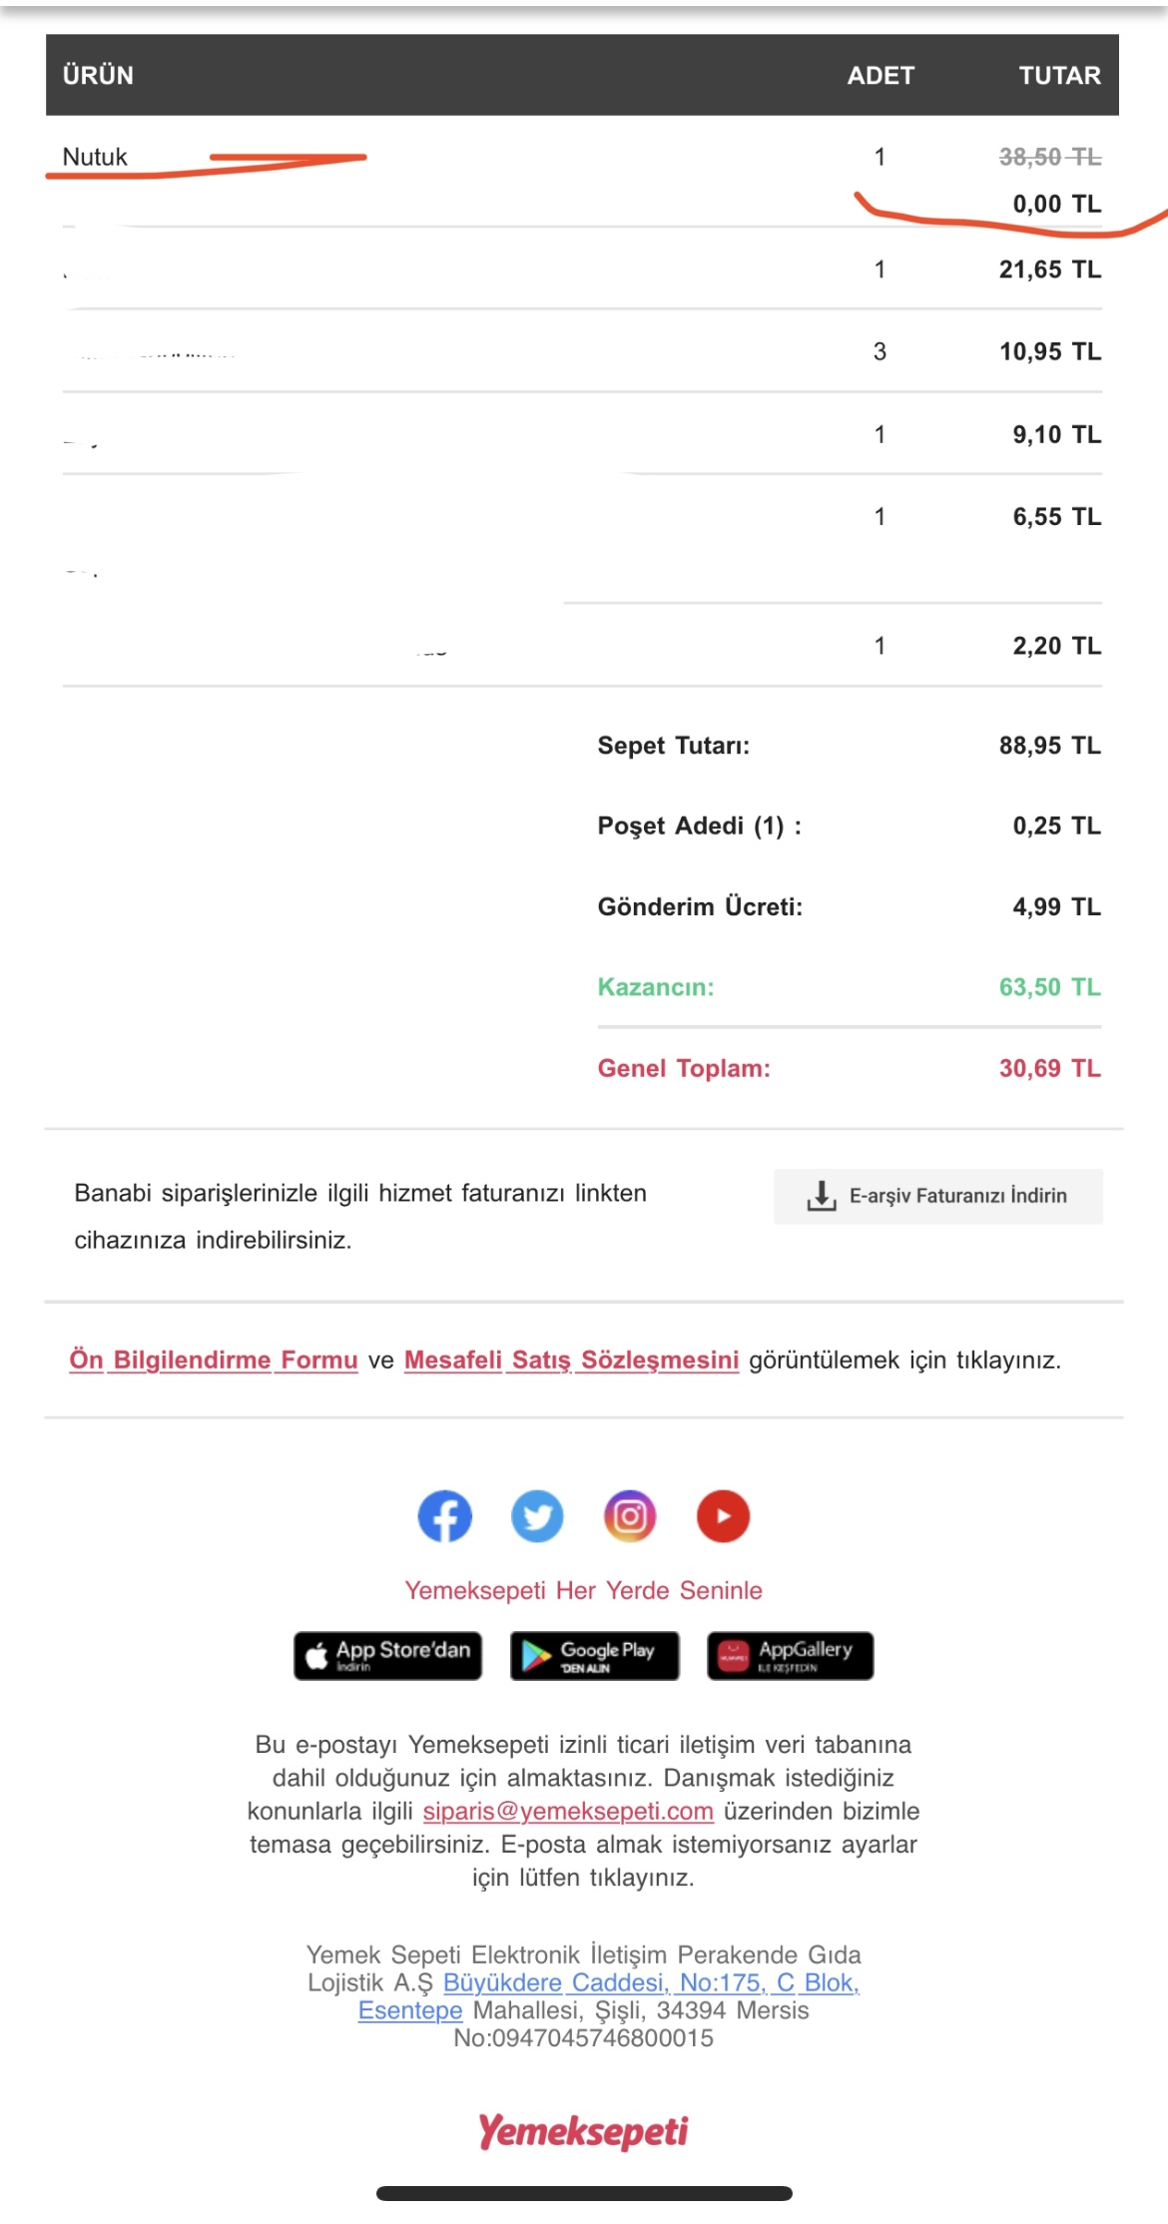This screenshot has height=2224, width=1168.
Task: Click the Yemeksepeti logo at bottom
Action: (583, 2131)
